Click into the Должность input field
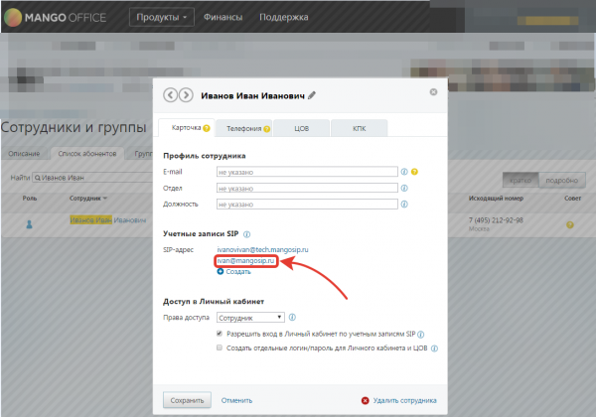Image resolution: width=596 pixels, height=417 pixels. tap(307, 205)
